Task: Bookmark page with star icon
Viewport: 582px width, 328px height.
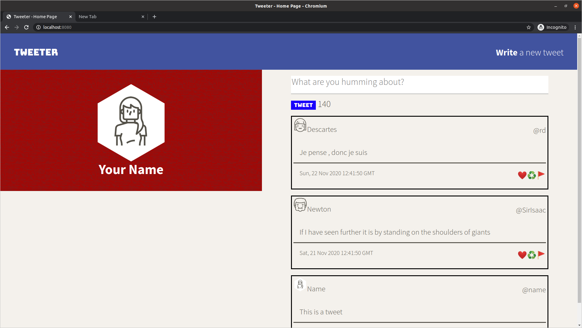Action: pyautogui.click(x=529, y=27)
